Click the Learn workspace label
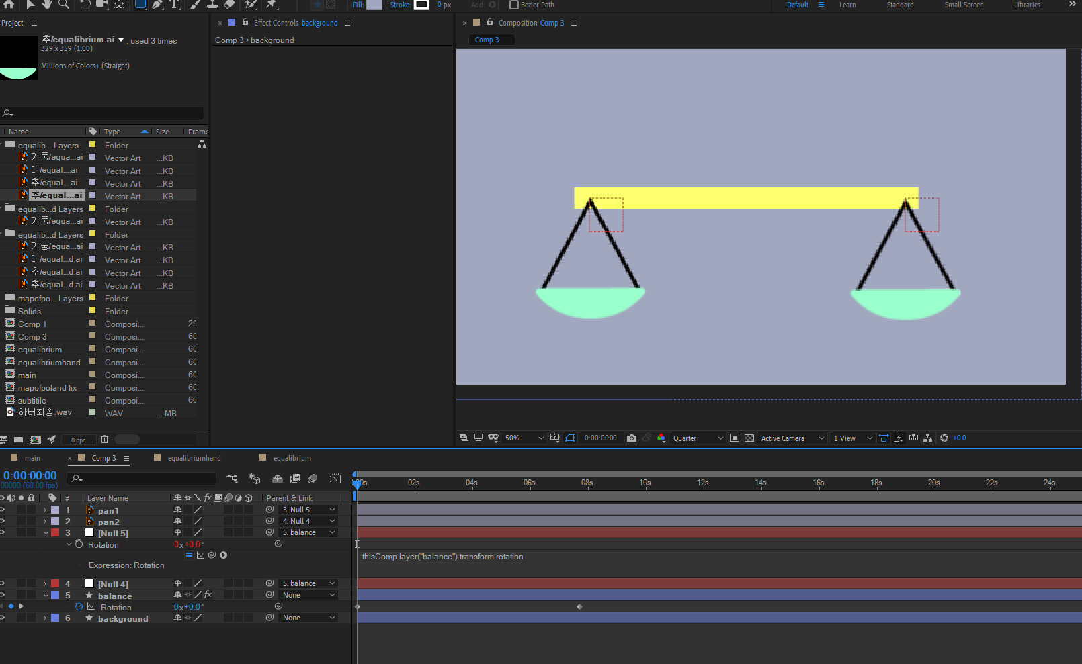The image size is (1082, 664). click(847, 5)
